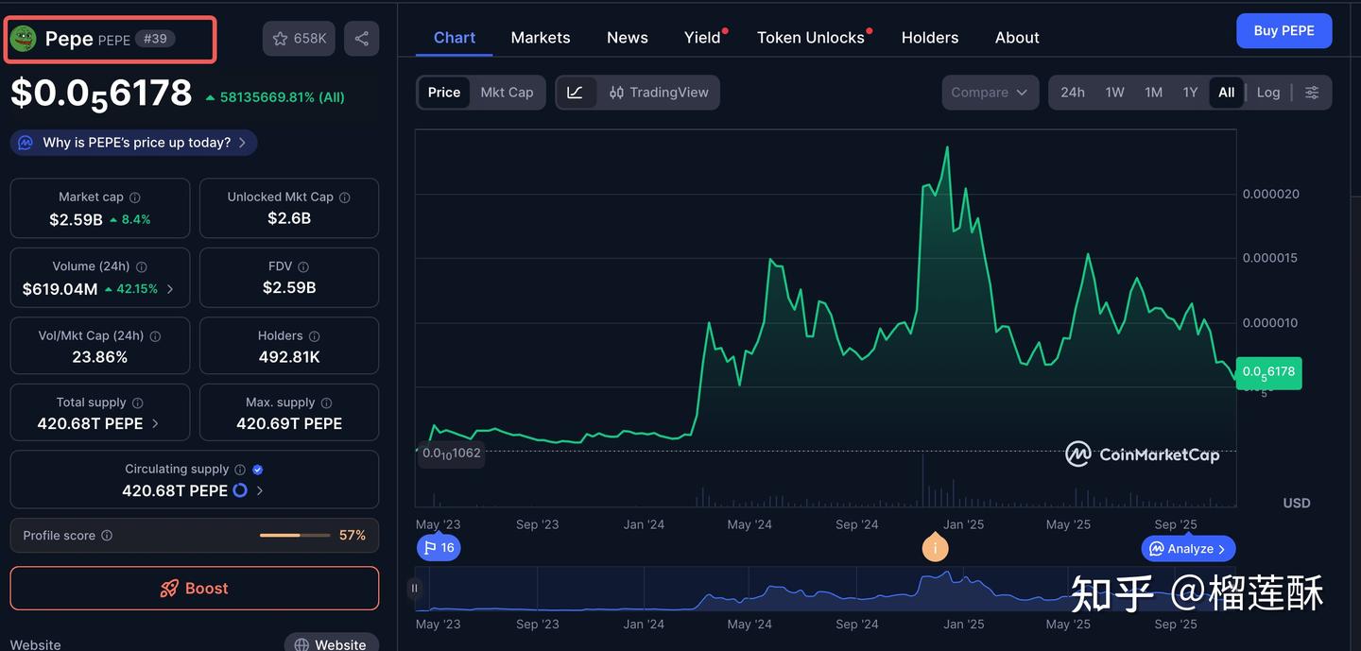Show Market cap info tooltip icon

tap(135, 197)
